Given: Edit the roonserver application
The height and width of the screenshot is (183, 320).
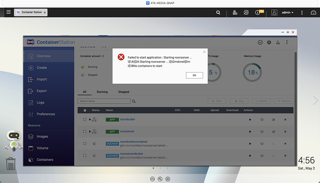Looking at the screenshot, I should coord(274,132).
